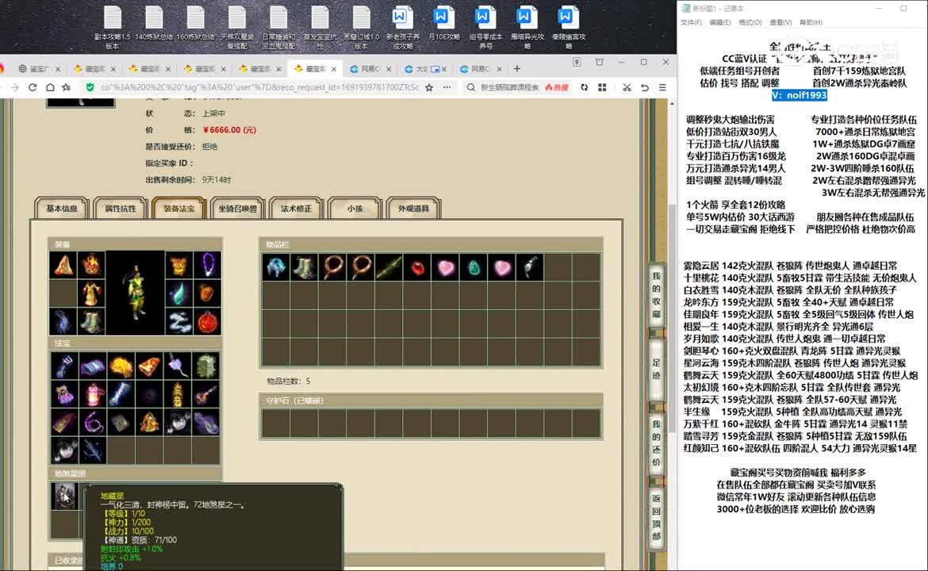Click the address bar URL field
Screen dimensions: 928x571
[x=260, y=87]
